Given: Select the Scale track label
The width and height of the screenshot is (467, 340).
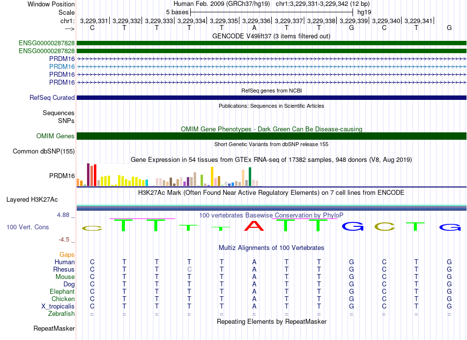Looking at the screenshot, I should [x=66, y=12].
